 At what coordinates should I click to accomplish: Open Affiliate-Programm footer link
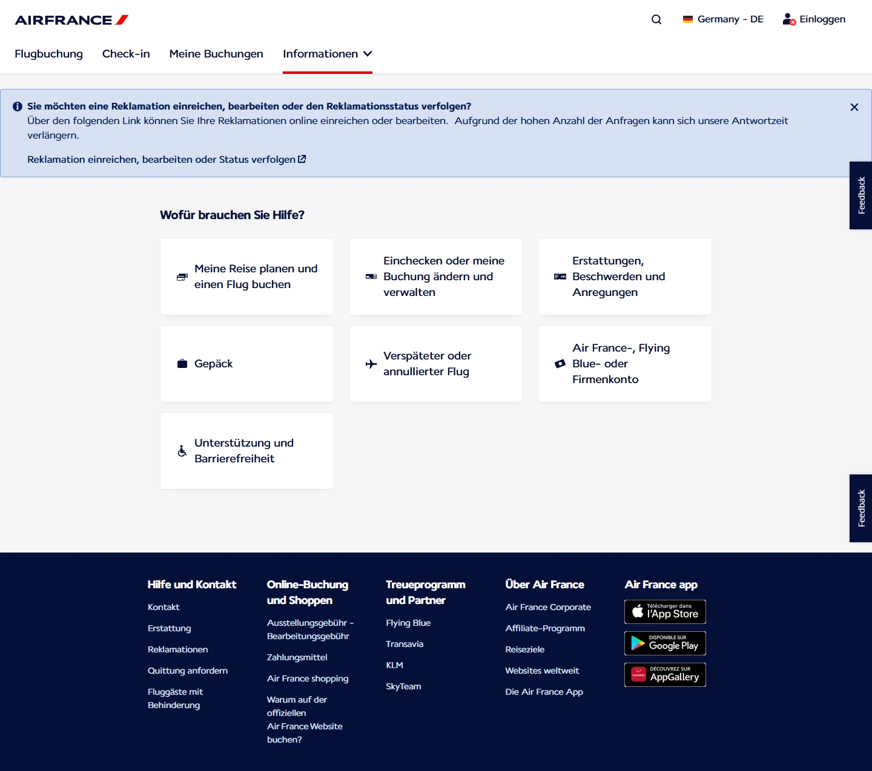[x=545, y=628]
